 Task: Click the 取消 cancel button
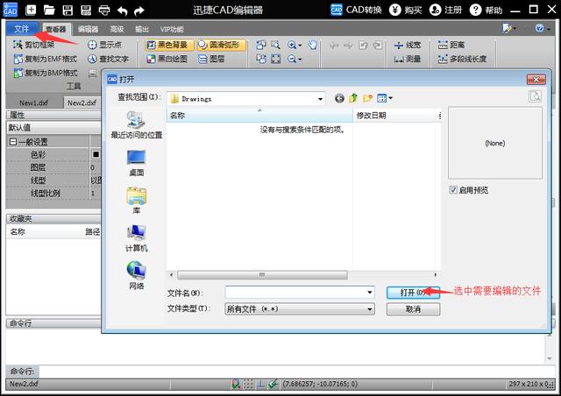[413, 309]
